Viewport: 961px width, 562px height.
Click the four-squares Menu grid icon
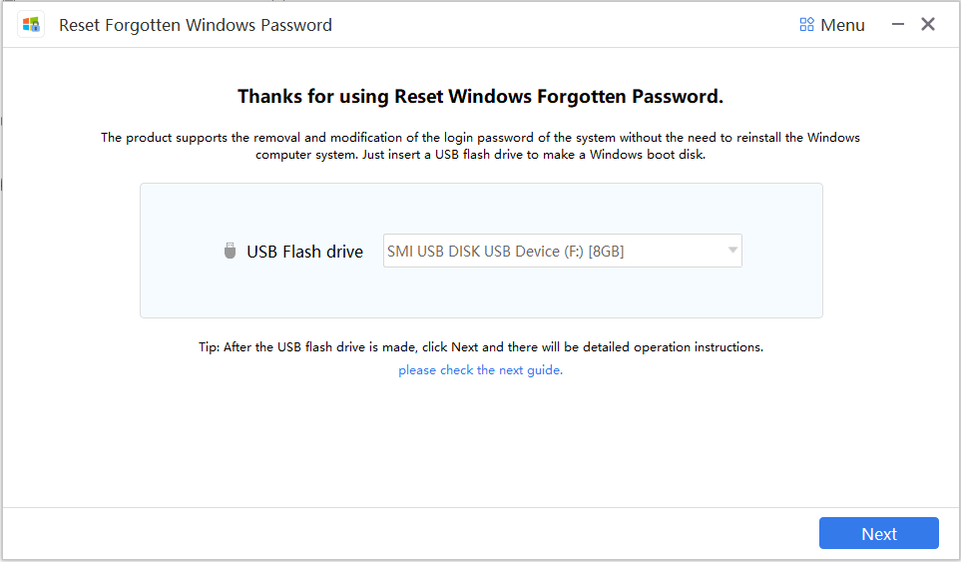[x=807, y=25]
